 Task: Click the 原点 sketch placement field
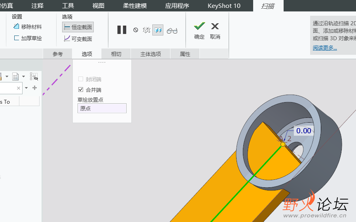coord(102,108)
